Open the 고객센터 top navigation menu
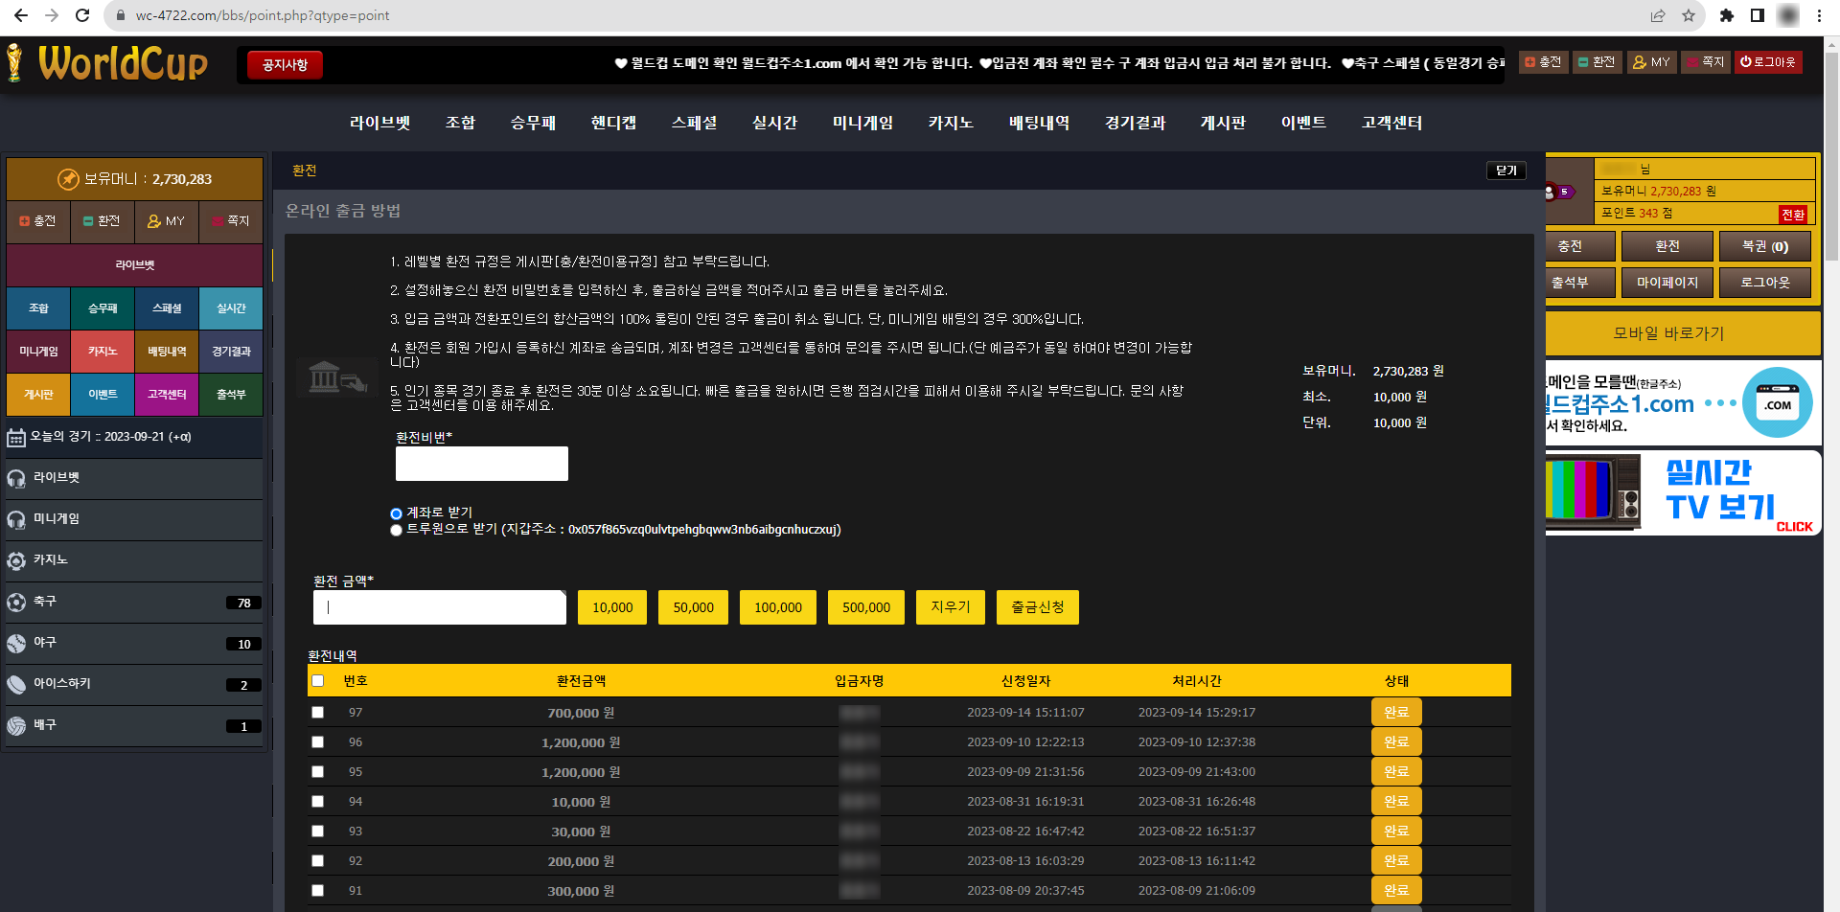This screenshot has width=1840, height=912. (x=1391, y=123)
